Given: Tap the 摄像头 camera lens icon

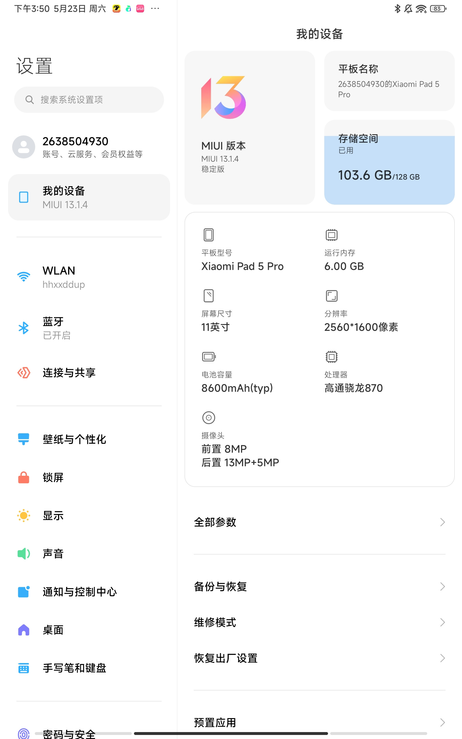Looking at the screenshot, I should pos(209,417).
